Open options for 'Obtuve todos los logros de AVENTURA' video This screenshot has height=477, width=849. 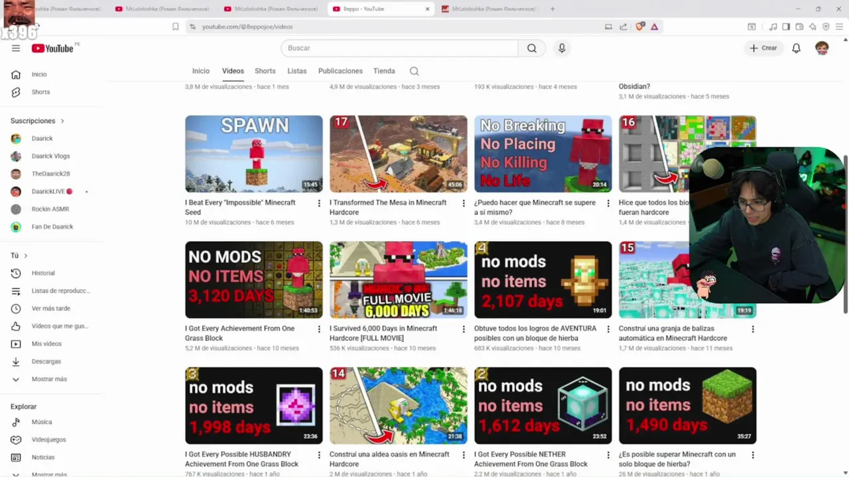tap(608, 329)
